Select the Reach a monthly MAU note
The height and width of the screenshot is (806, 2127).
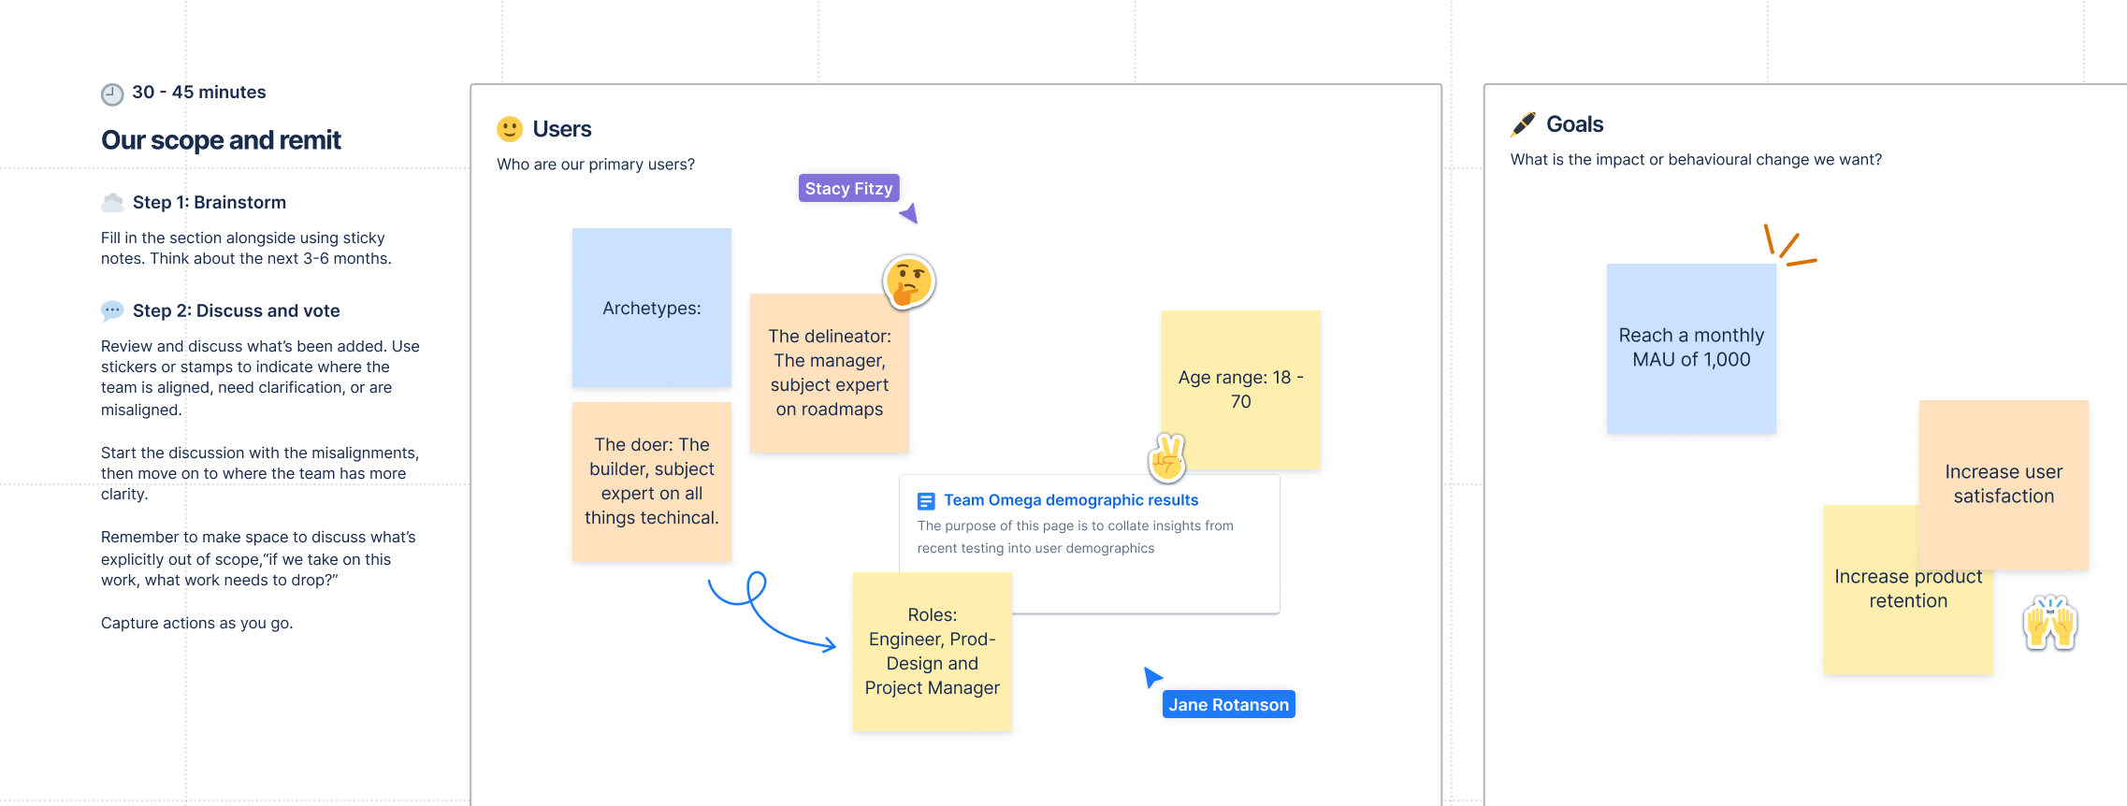pyautogui.click(x=1691, y=348)
